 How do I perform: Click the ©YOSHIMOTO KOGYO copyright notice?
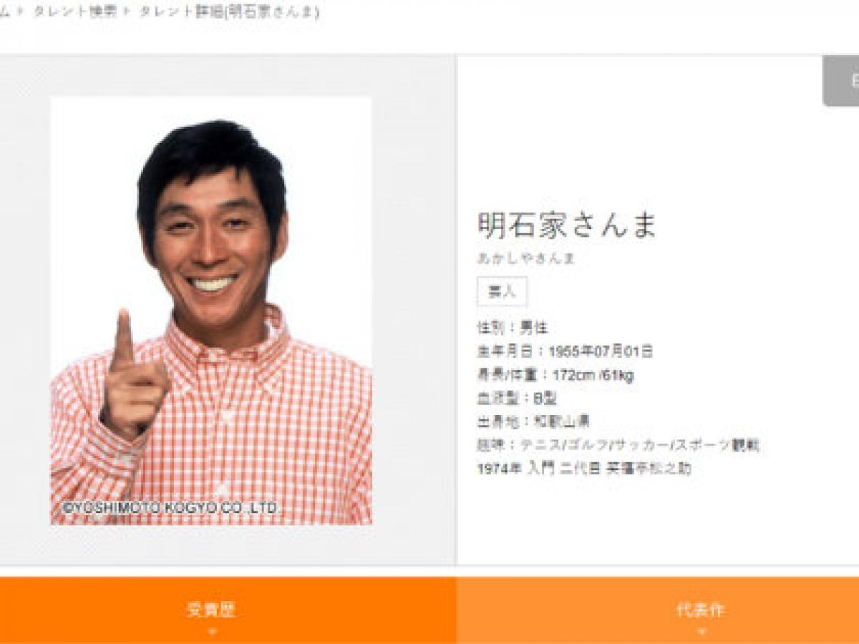pos(171,507)
